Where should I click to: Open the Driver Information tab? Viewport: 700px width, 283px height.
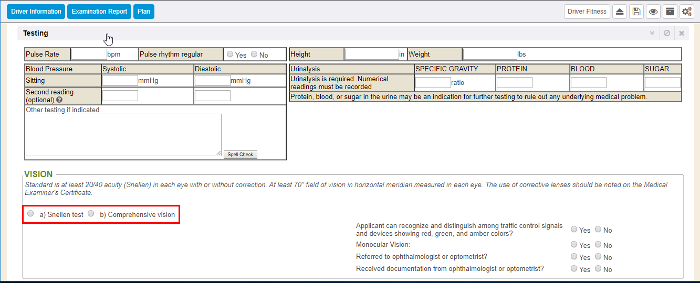[36, 12]
